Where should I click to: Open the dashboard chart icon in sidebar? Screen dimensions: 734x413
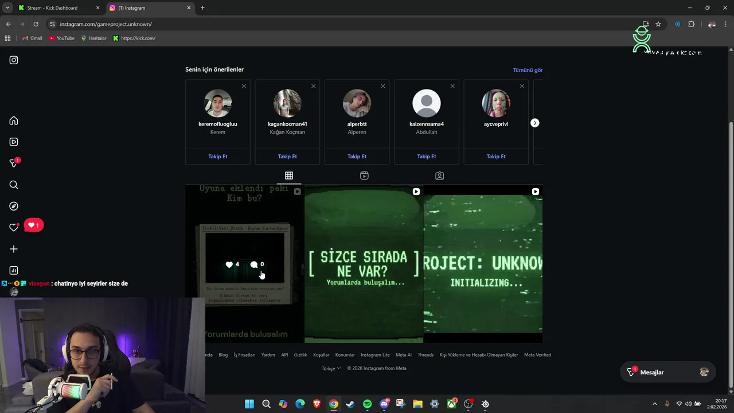[14, 270]
